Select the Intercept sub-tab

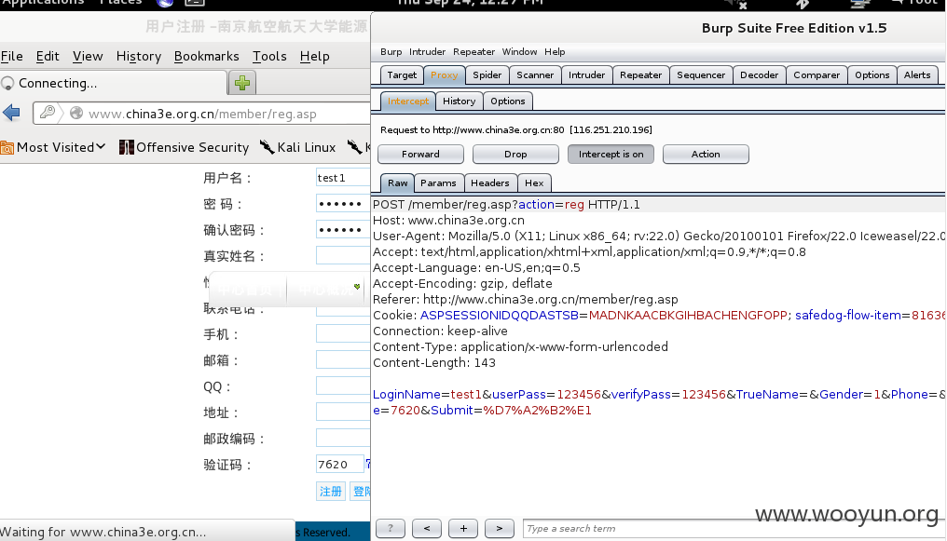pos(407,101)
